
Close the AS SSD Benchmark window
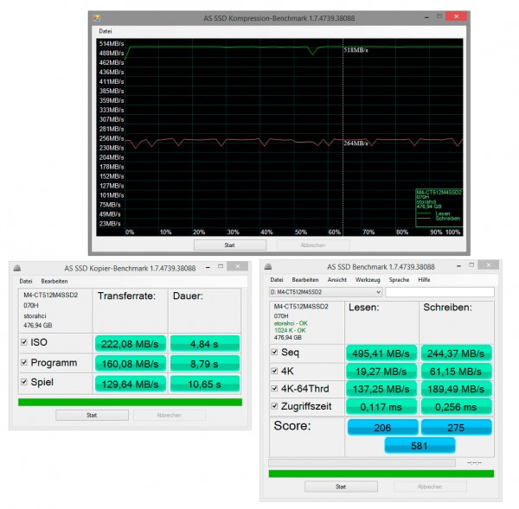pos(489,265)
